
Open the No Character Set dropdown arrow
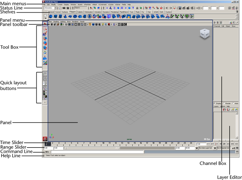(215, 148)
